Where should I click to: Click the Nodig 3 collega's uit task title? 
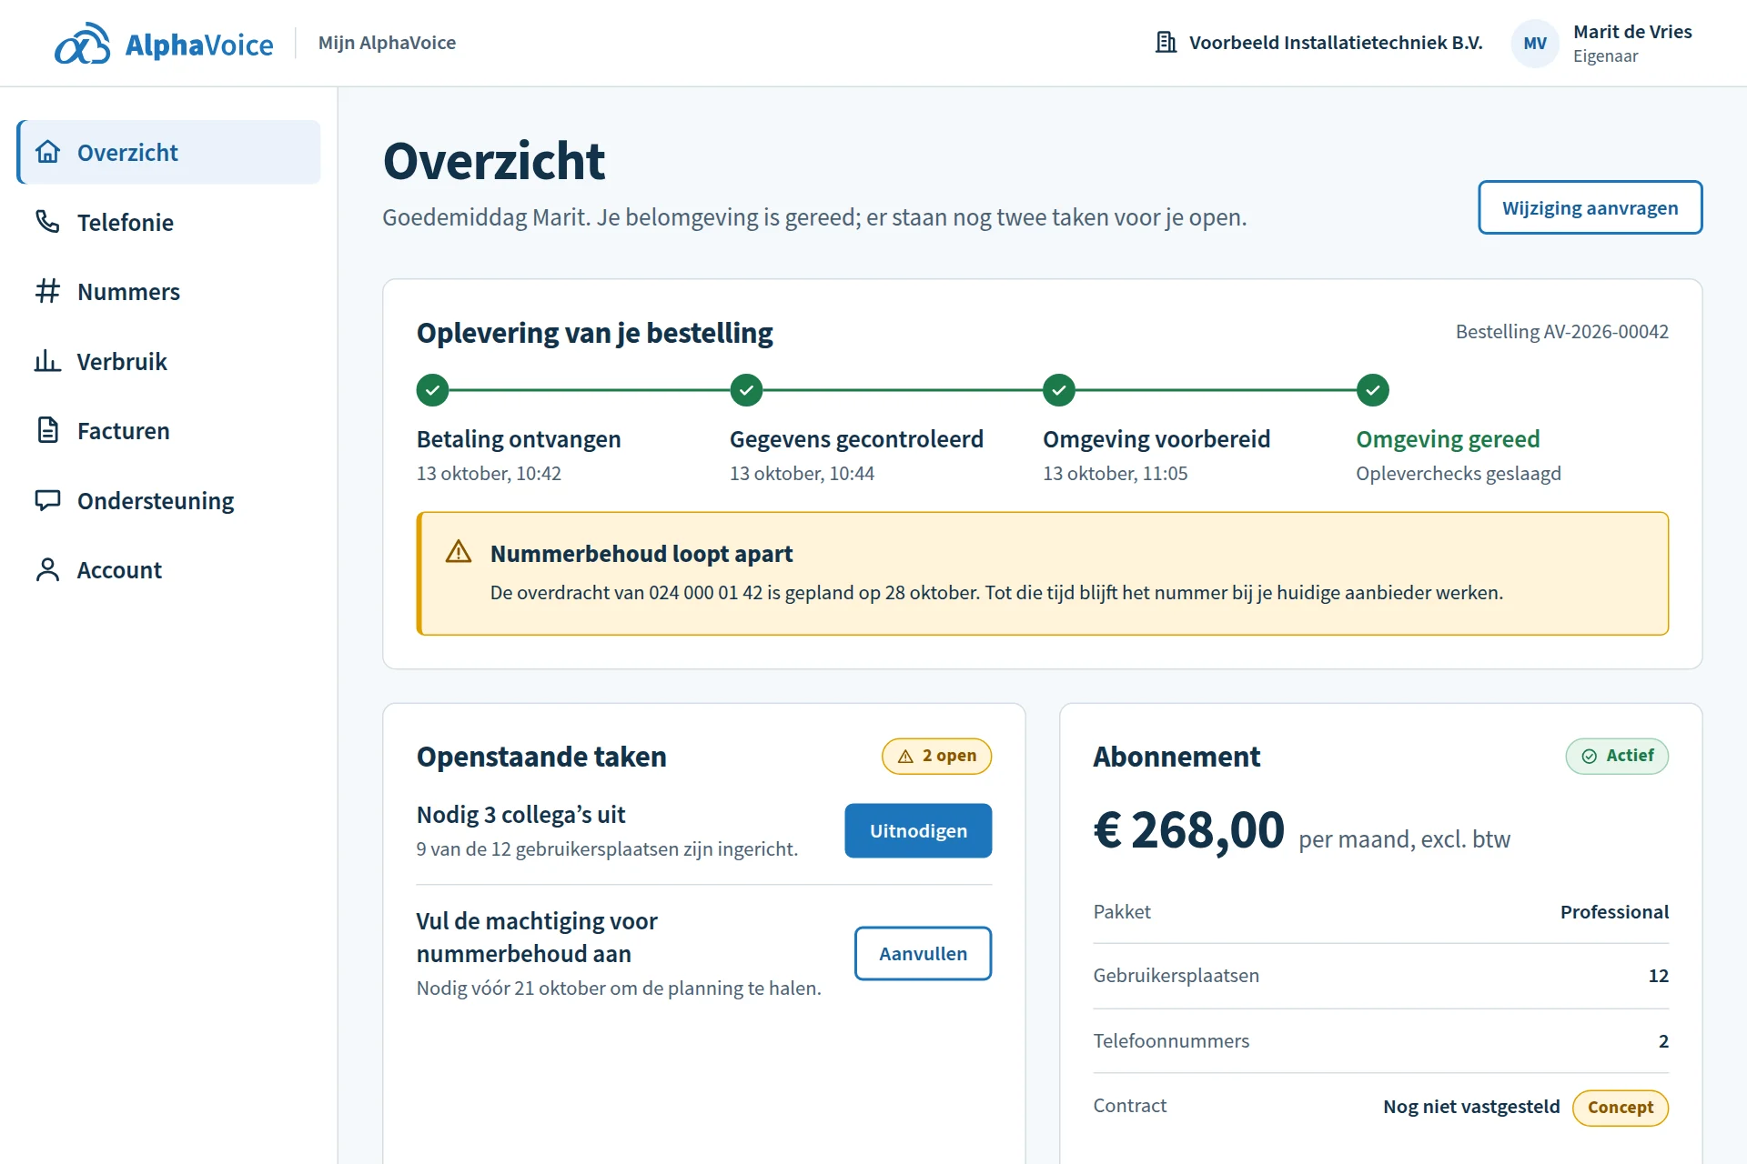click(x=520, y=814)
